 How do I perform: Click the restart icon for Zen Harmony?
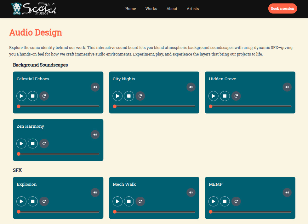44,143
